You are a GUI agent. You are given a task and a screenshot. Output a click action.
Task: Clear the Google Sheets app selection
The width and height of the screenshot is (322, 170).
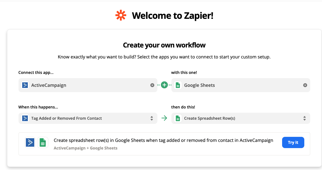[305, 85]
